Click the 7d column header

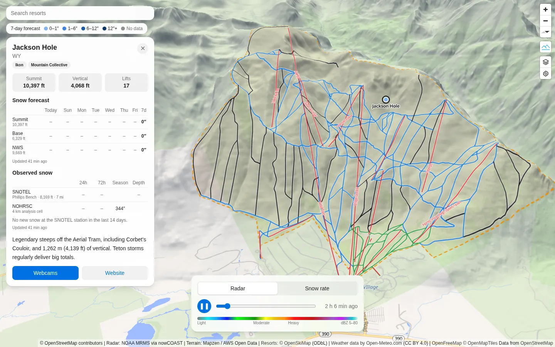(x=144, y=110)
